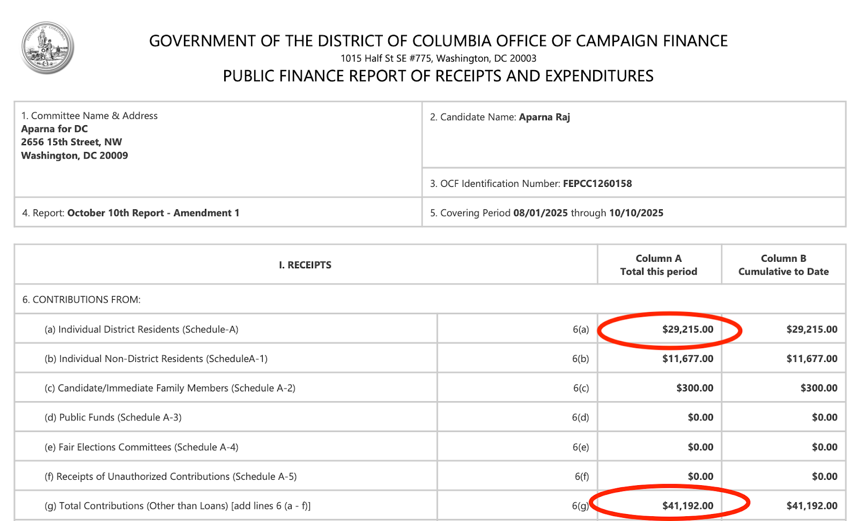Click the Public Funds (Schedule A-3) row
Viewport: 858px width, 521px height.
[x=113, y=418]
